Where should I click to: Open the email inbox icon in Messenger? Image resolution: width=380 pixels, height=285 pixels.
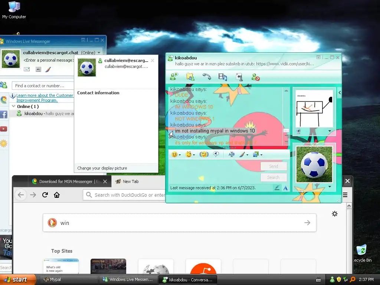tap(27, 69)
